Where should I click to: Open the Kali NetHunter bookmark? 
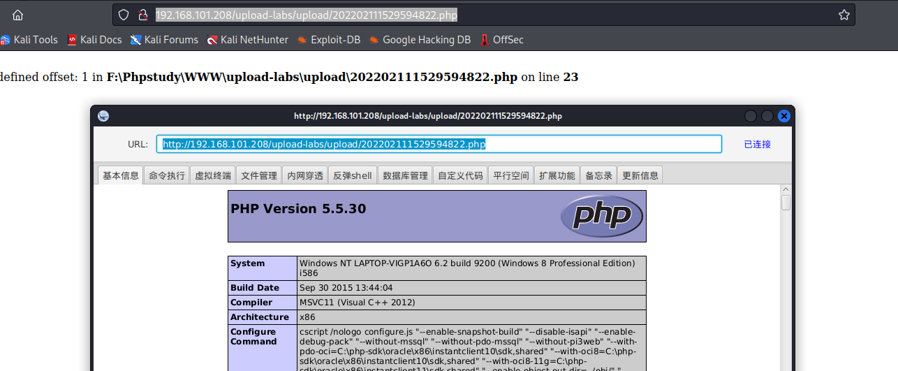(248, 40)
